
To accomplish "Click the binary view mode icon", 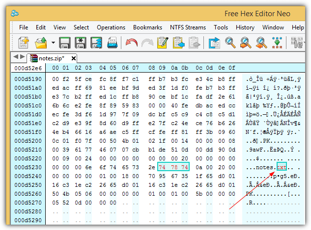I will coord(297,43).
